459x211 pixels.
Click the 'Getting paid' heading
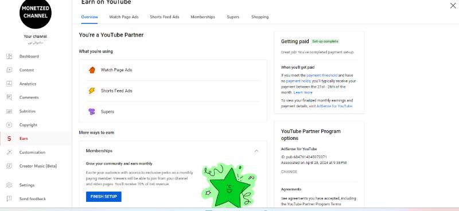click(295, 41)
